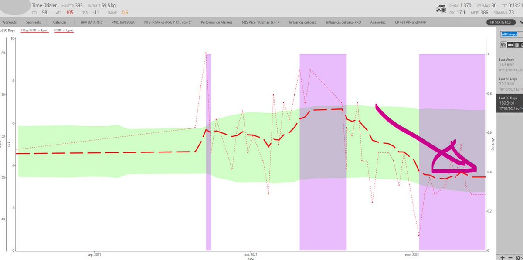Remove range with the minus icon

coord(510,257)
